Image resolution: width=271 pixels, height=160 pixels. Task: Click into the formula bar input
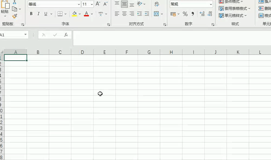point(172,38)
